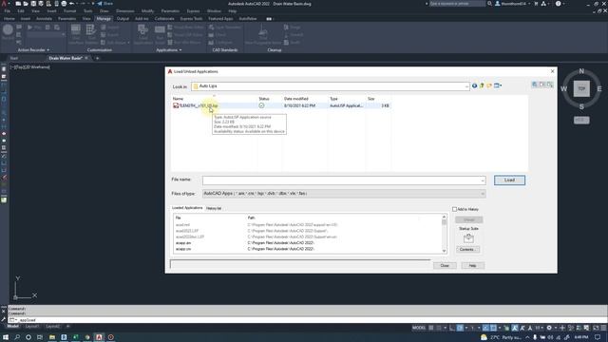
Task: Switch to the Layout1 tab
Action: (31, 327)
